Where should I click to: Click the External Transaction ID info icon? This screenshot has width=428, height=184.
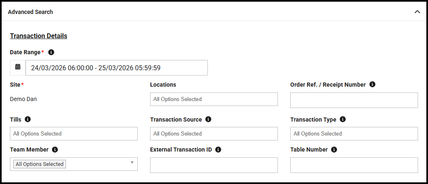pyautogui.click(x=218, y=149)
